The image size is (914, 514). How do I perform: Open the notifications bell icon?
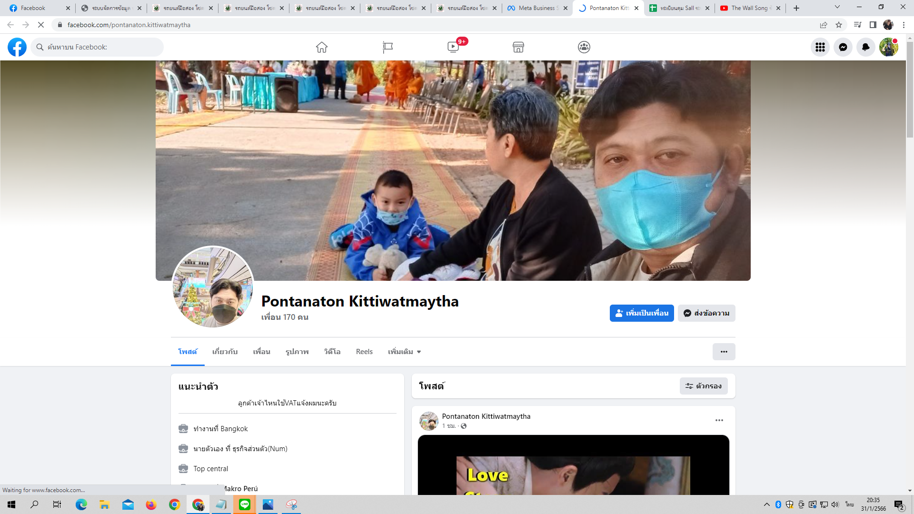pos(865,47)
